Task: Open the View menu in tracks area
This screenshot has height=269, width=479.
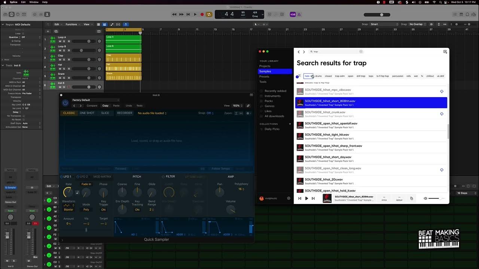Action: (88, 24)
